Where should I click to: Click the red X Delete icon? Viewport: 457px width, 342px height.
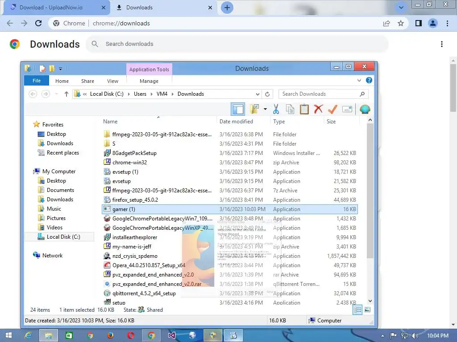[x=318, y=109]
